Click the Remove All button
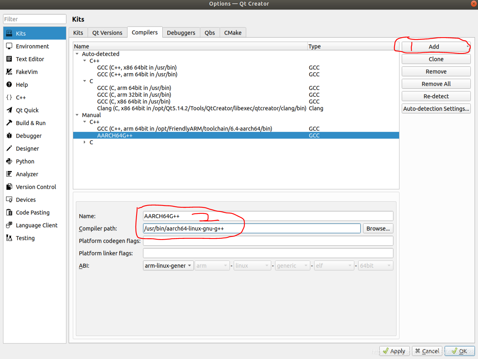This screenshot has height=359, width=478. pos(436,84)
